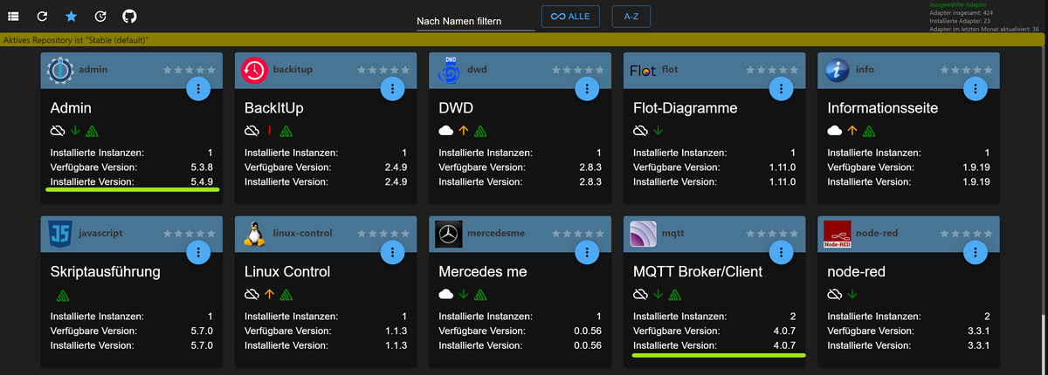Click the linux-control penguin logo
The width and height of the screenshot is (1048, 375).
coord(254,233)
